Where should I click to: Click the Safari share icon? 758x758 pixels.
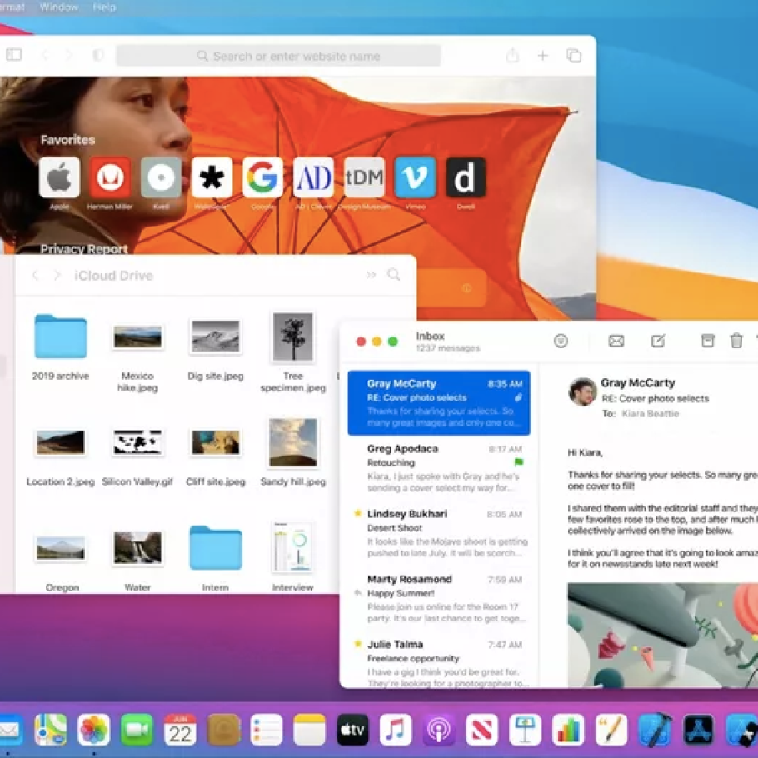[x=512, y=56]
